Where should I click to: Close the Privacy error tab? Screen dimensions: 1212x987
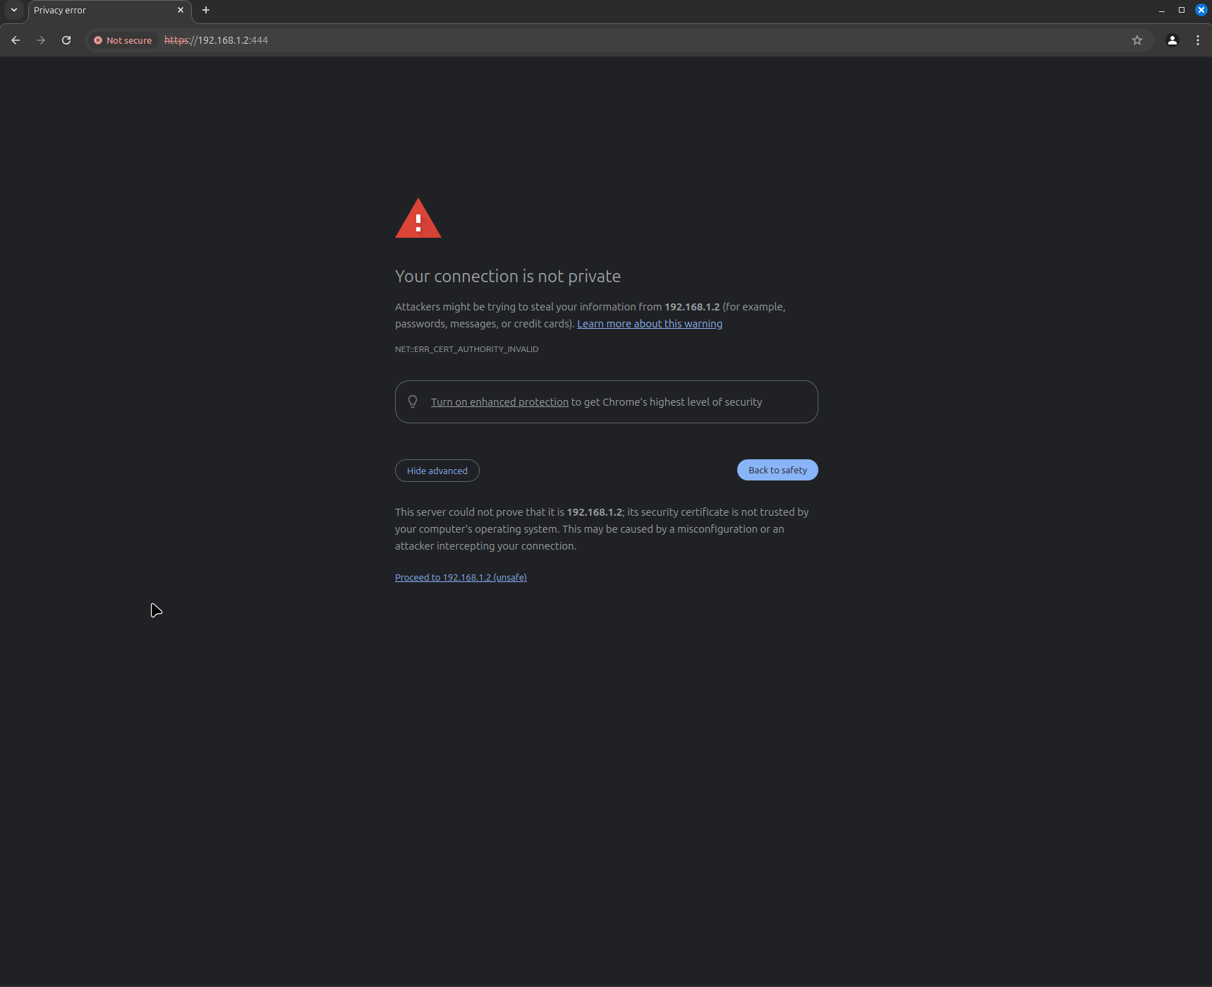pos(181,10)
